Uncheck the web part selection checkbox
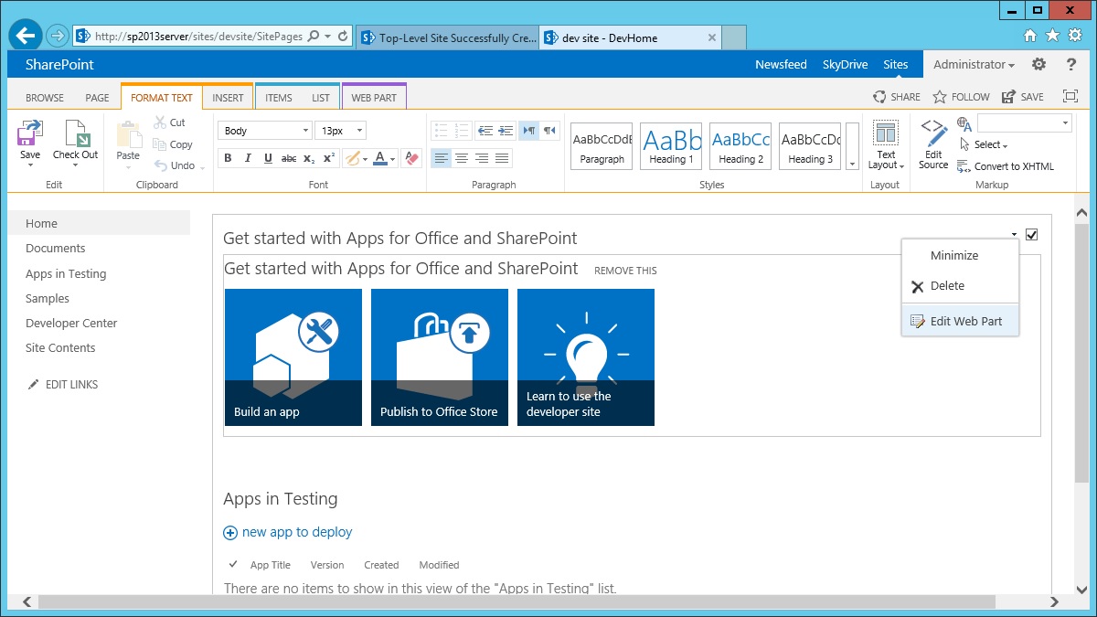Image resolution: width=1097 pixels, height=617 pixels. click(1031, 234)
